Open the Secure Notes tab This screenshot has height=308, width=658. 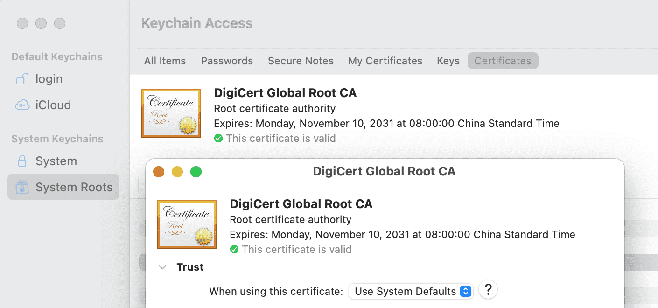coord(301,61)
